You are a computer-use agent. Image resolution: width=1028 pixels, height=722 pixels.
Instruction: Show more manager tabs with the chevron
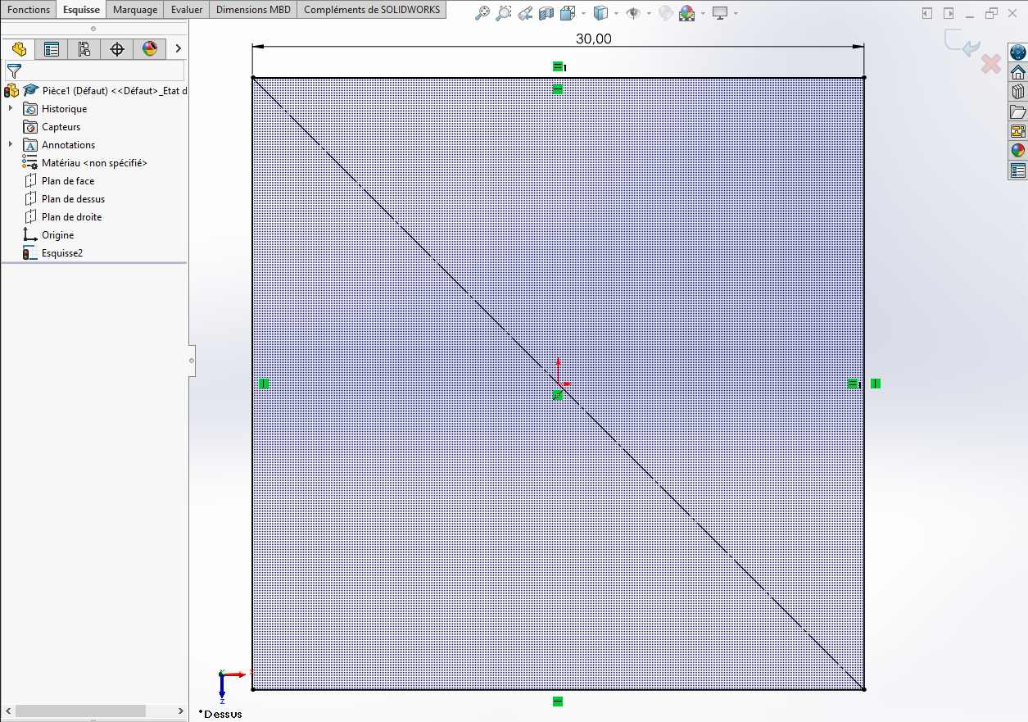178,49
